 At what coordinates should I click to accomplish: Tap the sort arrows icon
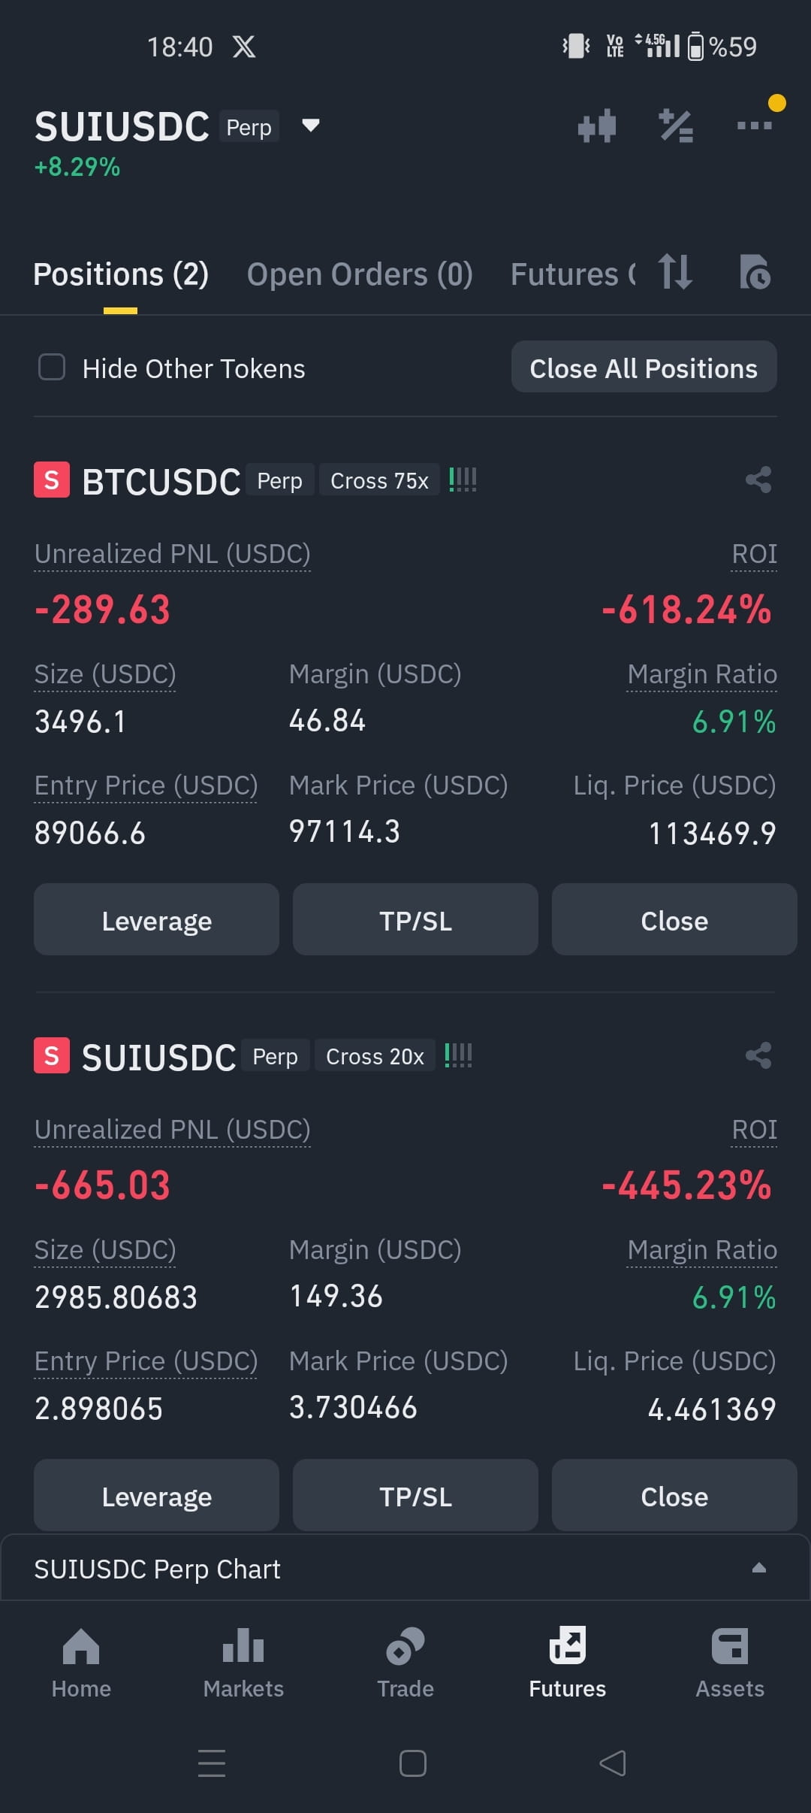(x=674, y=272)
